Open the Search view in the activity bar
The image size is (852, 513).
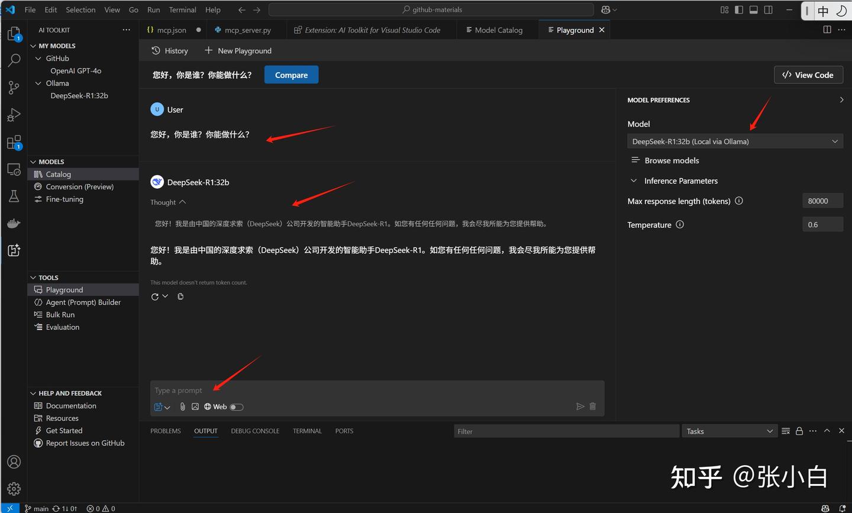pos(14,60)
